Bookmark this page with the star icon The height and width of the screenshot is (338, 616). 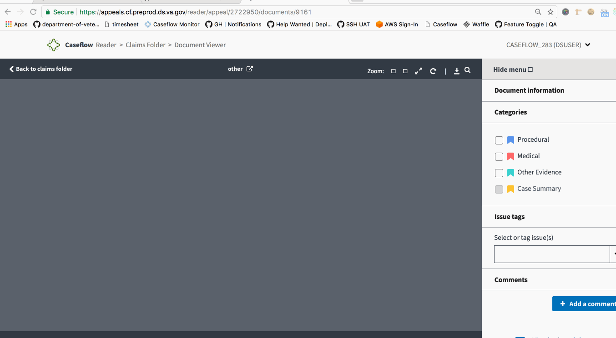550,12
